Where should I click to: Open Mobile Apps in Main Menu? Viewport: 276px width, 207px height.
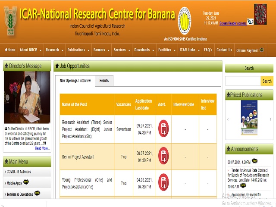[x=14, y=183]
